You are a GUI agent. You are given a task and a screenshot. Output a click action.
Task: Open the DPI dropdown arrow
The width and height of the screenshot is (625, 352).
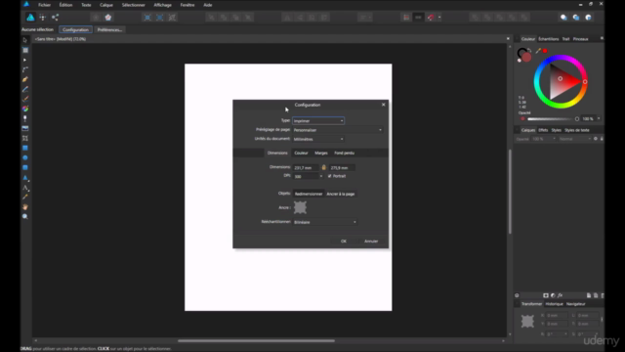[321, 176]
